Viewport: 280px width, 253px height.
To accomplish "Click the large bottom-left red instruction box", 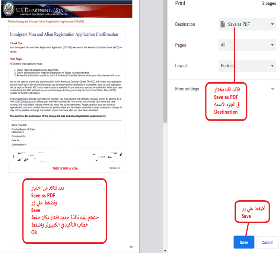I will pos(64,211).
